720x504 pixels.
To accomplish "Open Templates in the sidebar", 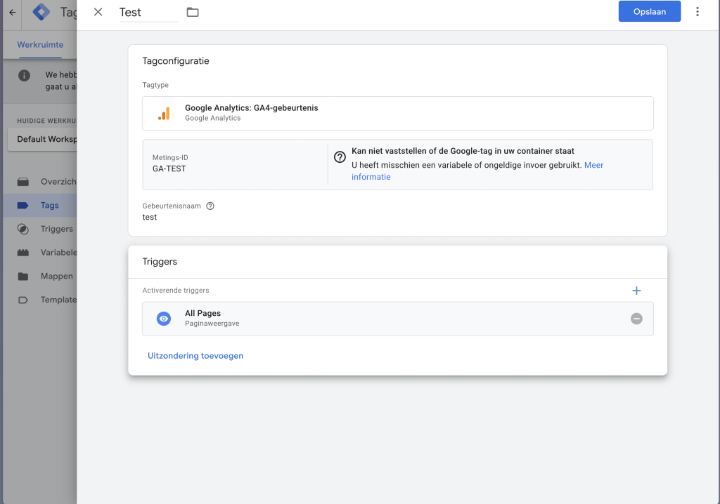I will coord(40,300).
